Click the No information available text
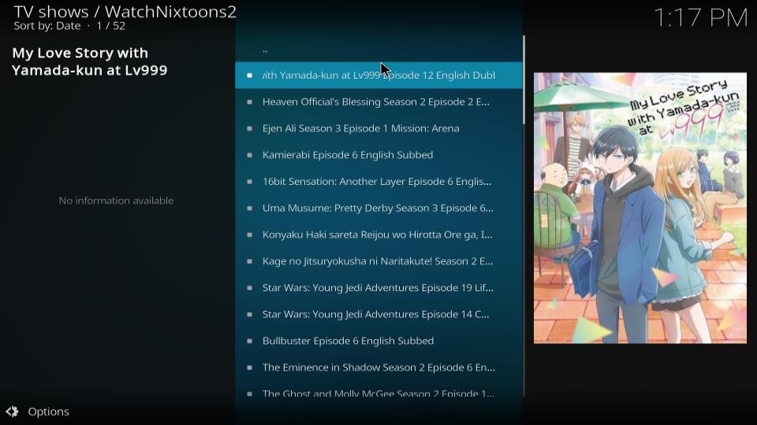Image resolution: width=757 pixels, height=425 pixels. point(116,201)
